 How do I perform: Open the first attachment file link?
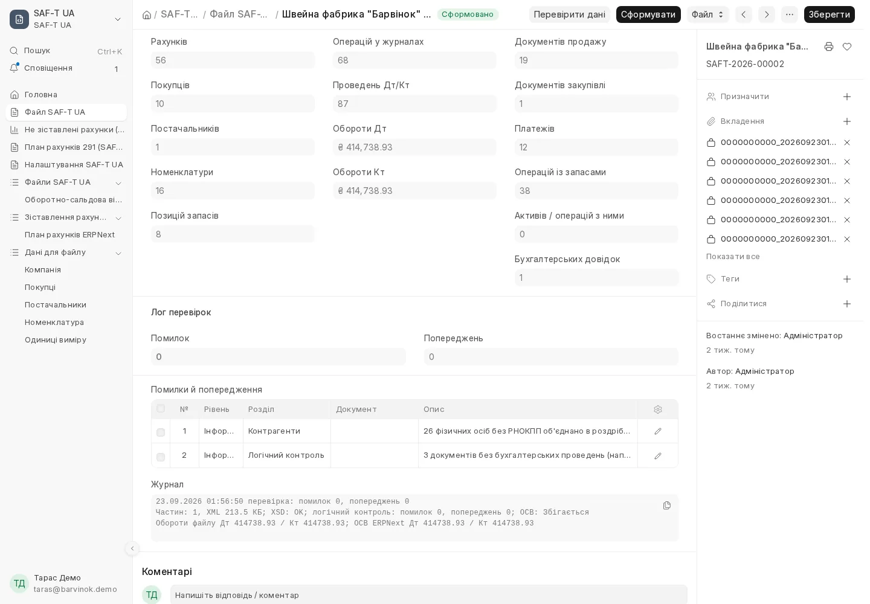tap(778, 143)
